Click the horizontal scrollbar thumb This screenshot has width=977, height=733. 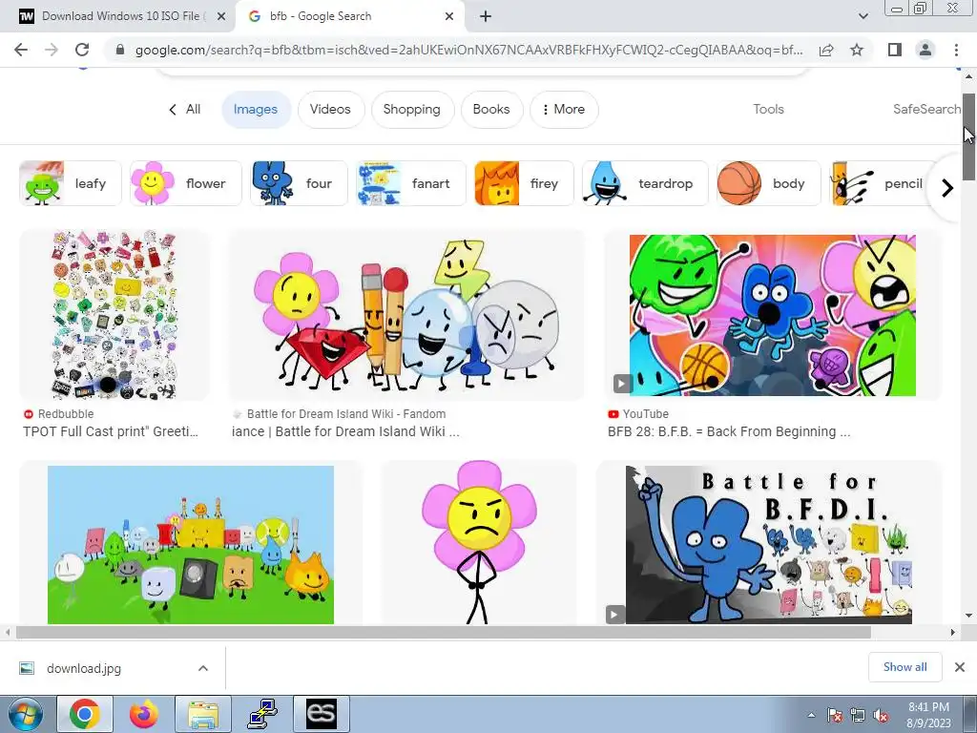pos(444,633)
